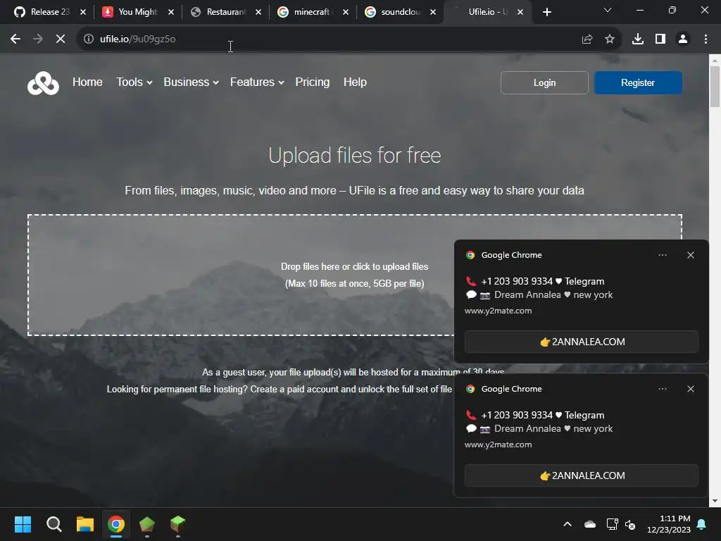Select the Ufile.io tab

pos(487,12)
